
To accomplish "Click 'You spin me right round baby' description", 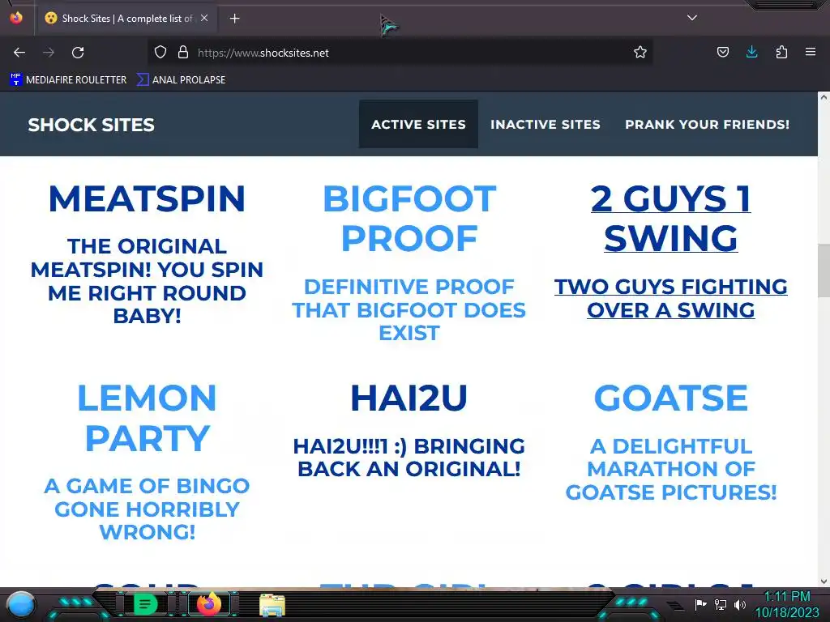I will (147, 281).
